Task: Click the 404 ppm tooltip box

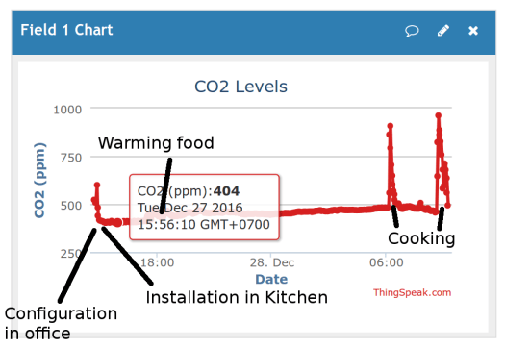Action: coord(204,208)
